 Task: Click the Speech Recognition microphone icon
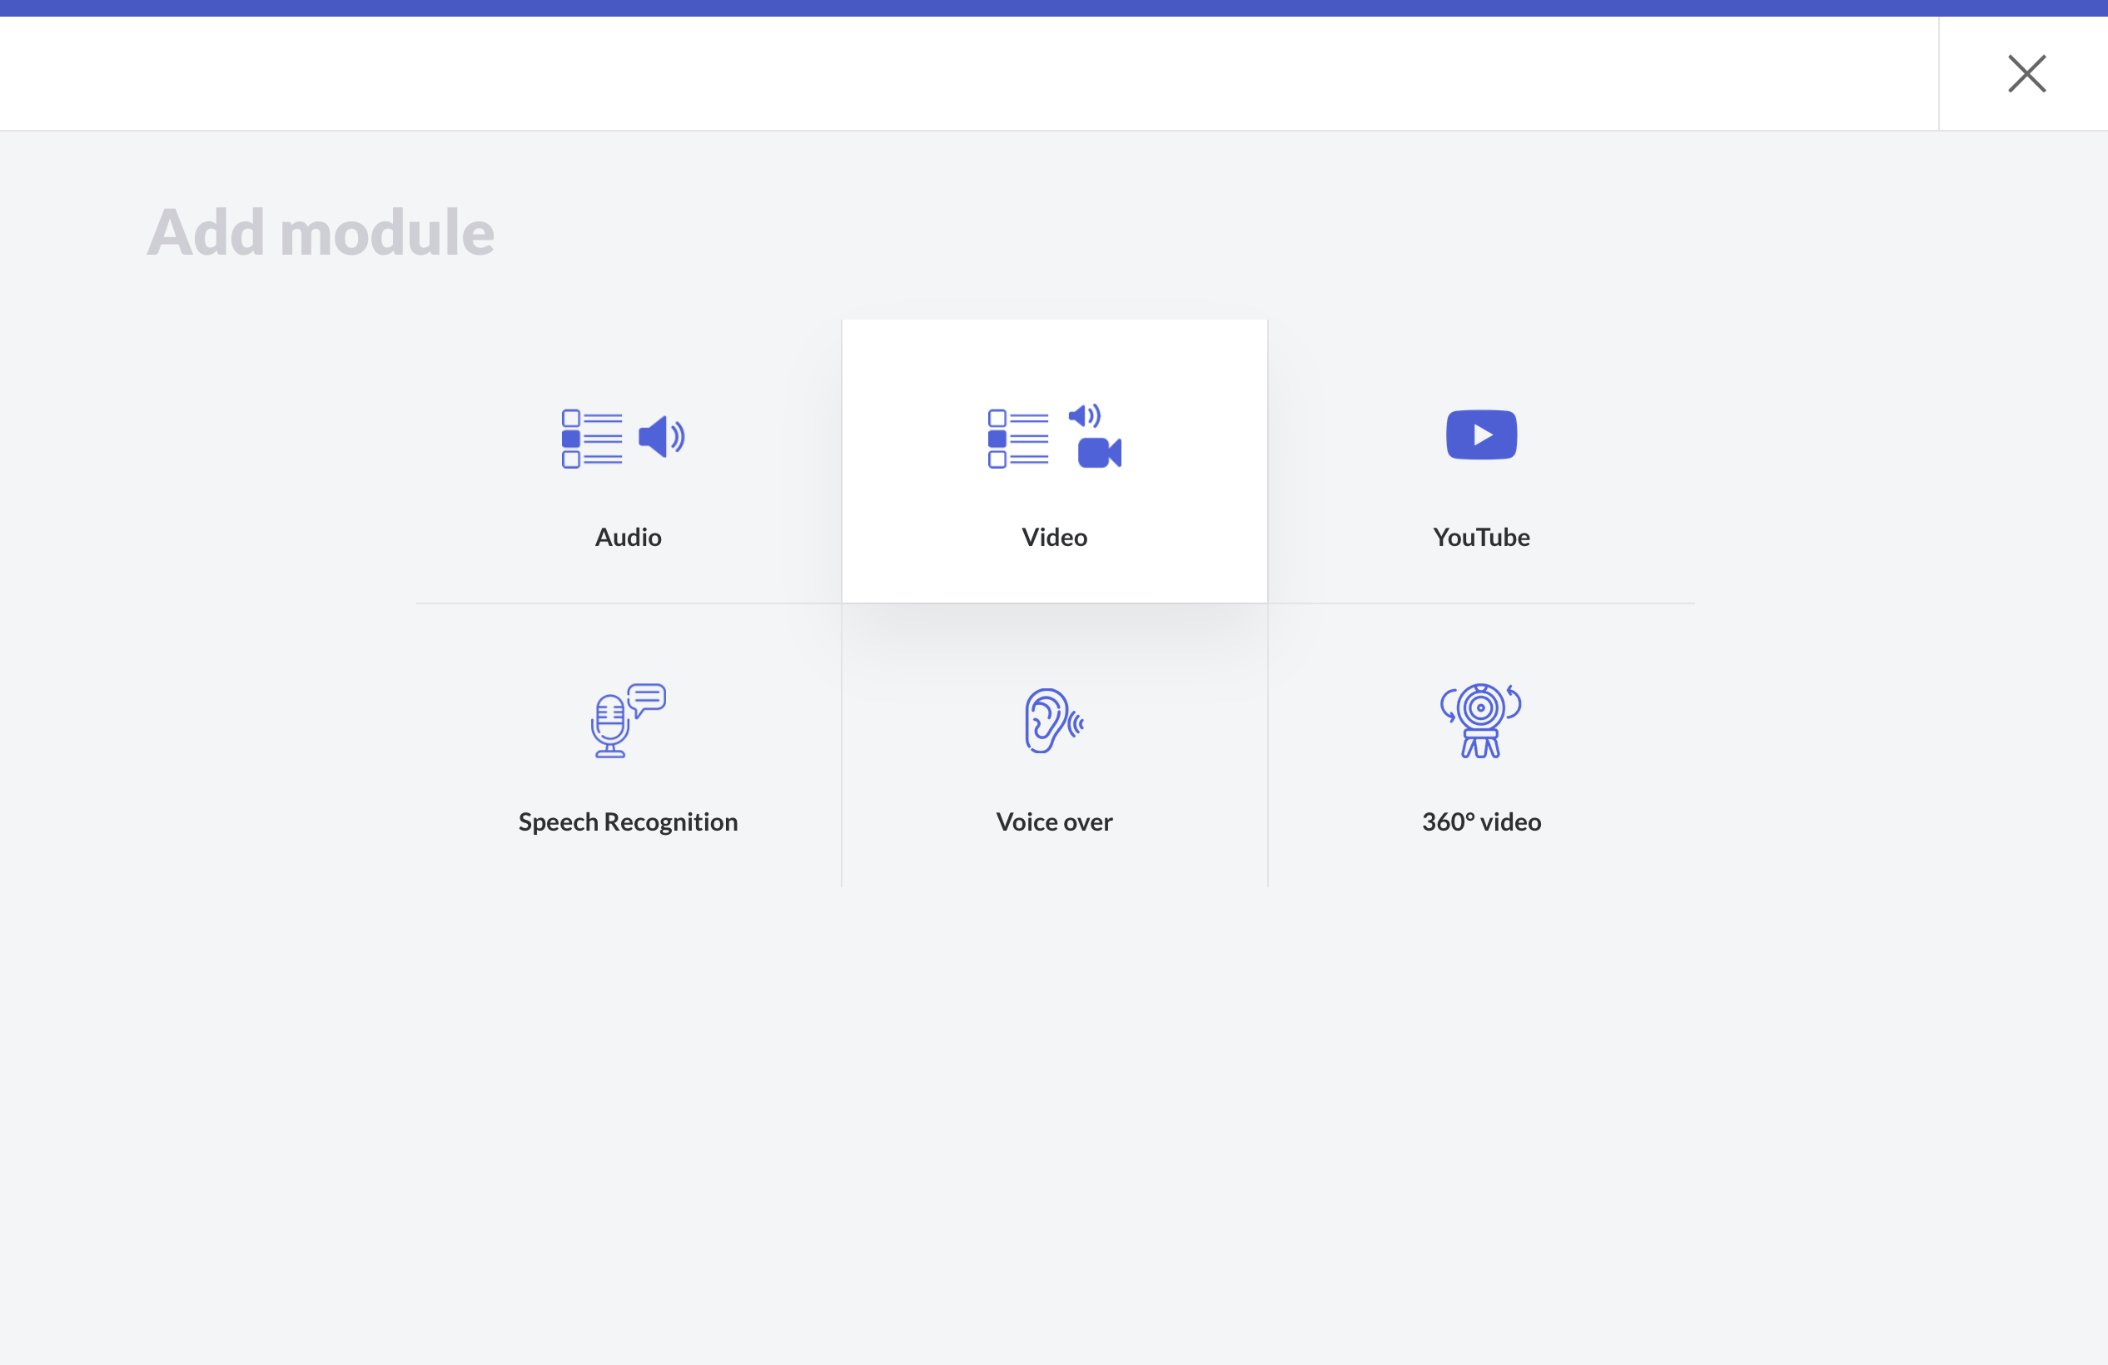coord(610,726)
